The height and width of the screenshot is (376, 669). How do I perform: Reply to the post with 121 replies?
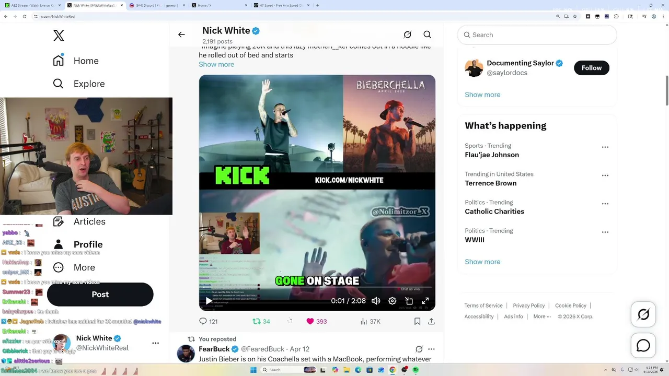point(208,322)
